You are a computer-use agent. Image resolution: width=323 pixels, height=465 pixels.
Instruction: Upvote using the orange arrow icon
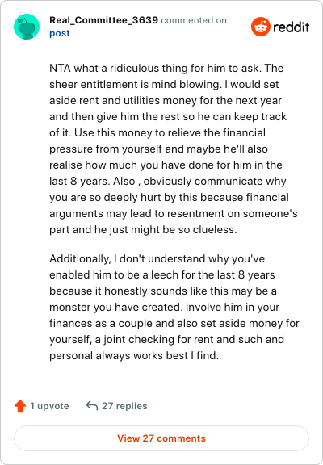[20, 406]
